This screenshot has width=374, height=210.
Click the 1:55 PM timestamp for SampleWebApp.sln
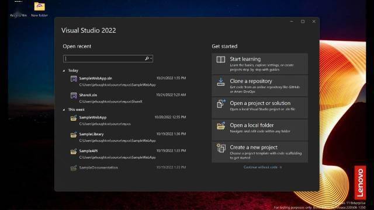171,78
